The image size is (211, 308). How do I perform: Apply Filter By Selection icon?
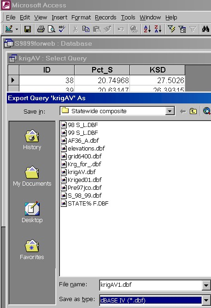[x=171, y=29]
